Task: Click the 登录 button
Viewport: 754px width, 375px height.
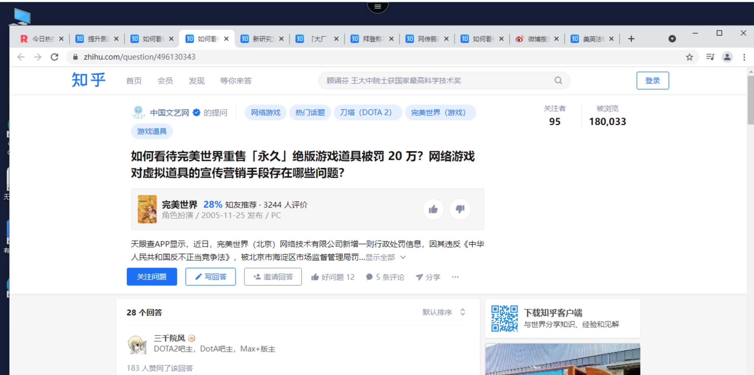Action: tap(652, 81)
